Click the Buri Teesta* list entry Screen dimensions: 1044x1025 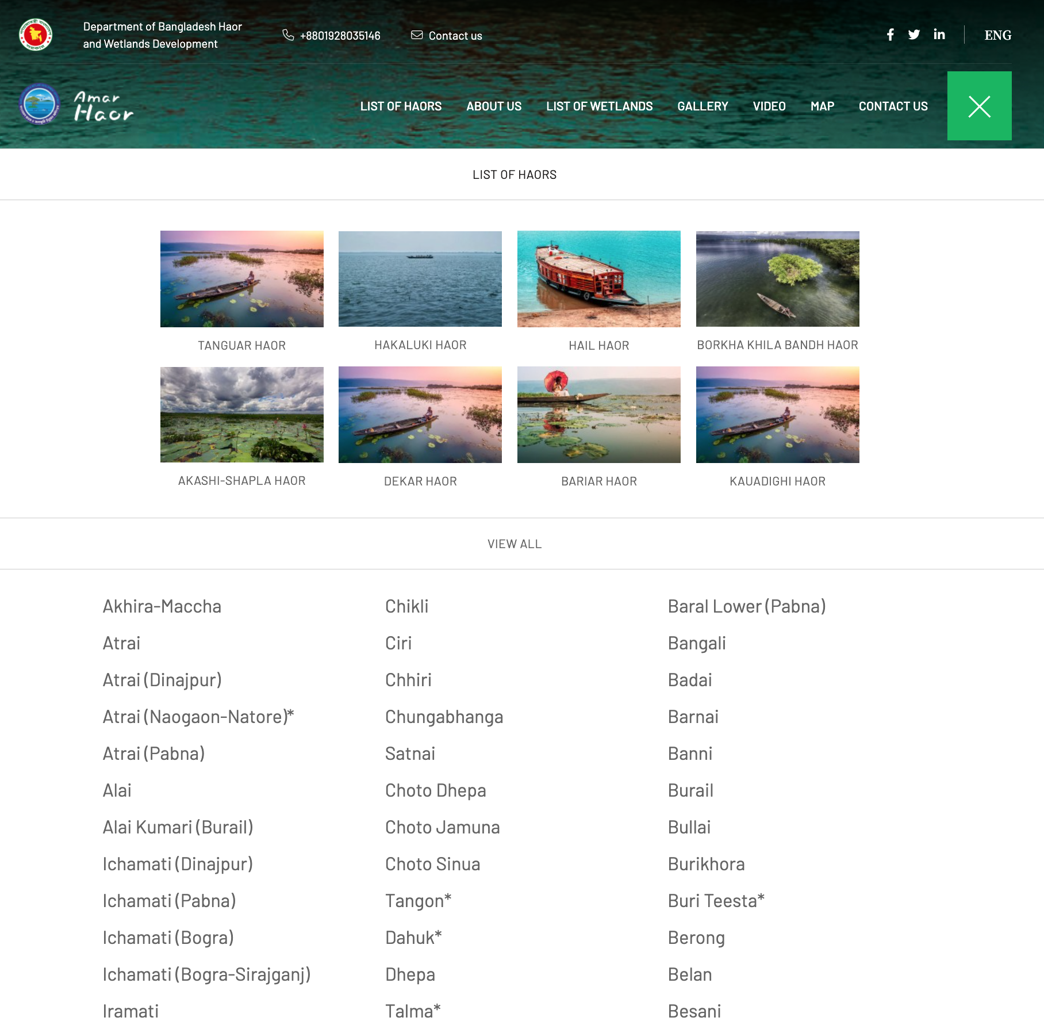click(716, 901)
